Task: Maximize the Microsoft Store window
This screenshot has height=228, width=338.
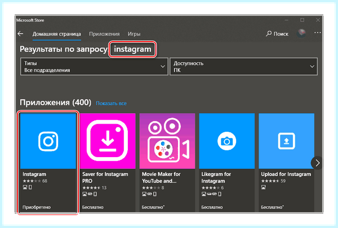Action: point(302,20)
